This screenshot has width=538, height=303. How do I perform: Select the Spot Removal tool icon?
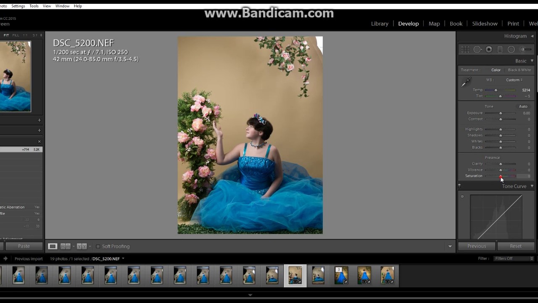(x=477, y=50)
